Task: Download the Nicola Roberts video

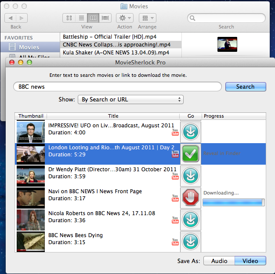Action: [191, 220]
